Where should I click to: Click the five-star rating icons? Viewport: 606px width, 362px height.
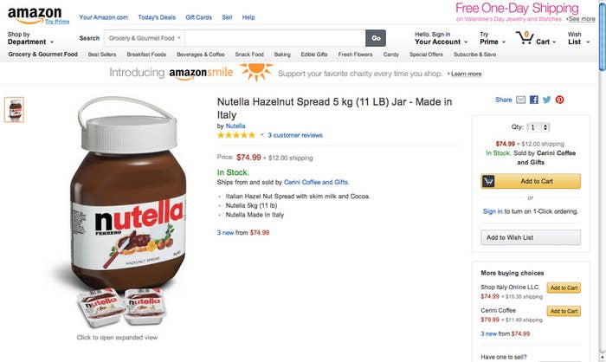(x=236, y=135)
